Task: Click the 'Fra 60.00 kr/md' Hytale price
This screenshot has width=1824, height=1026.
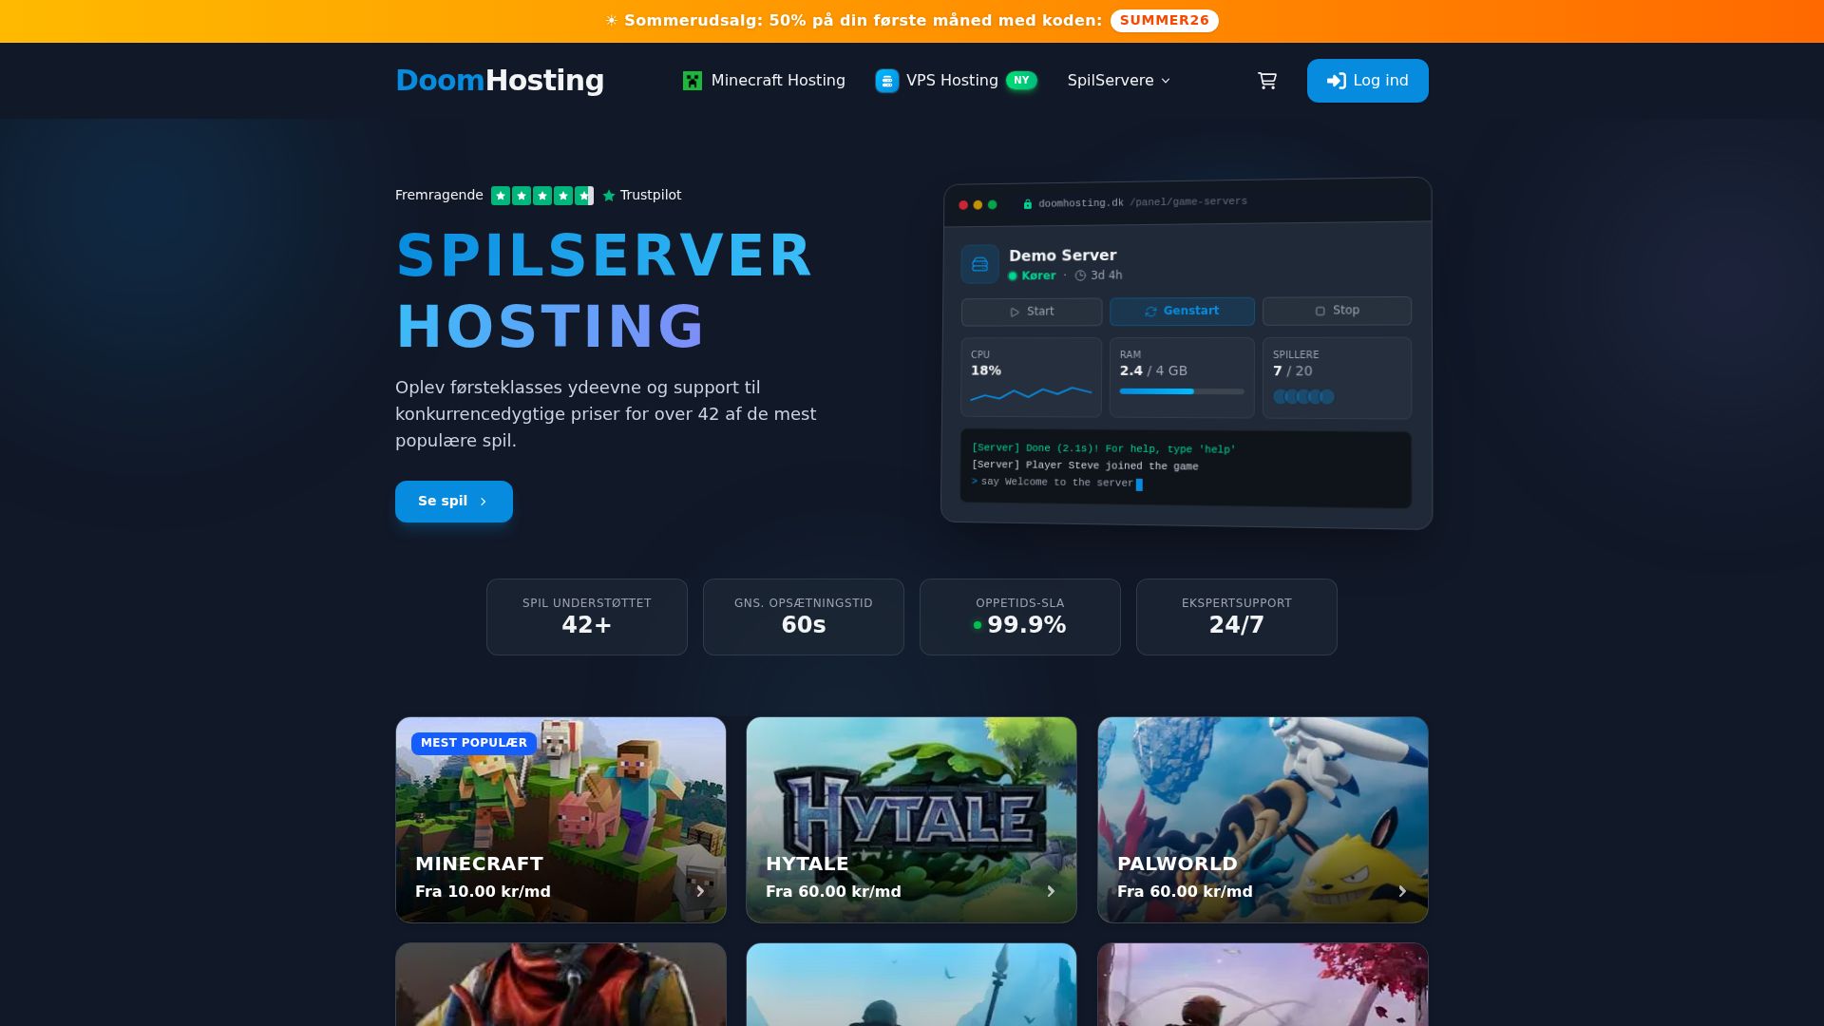Action: point(833,891)
